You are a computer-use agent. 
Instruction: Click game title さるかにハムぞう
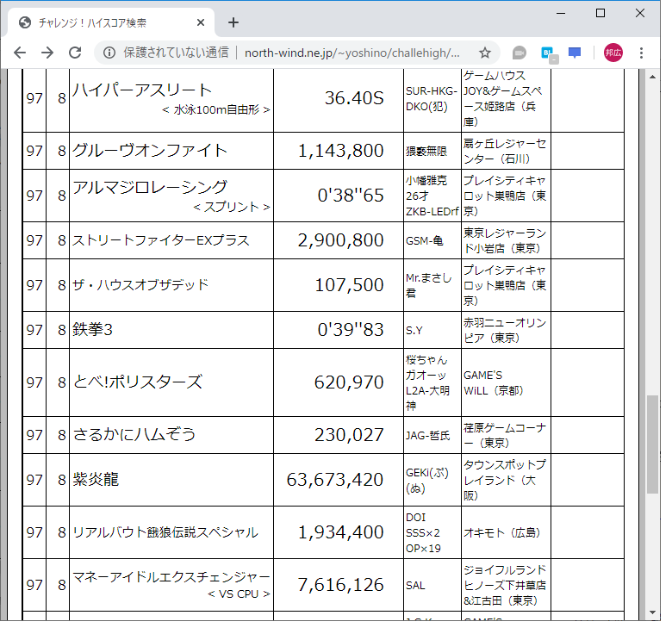point(134,435)
